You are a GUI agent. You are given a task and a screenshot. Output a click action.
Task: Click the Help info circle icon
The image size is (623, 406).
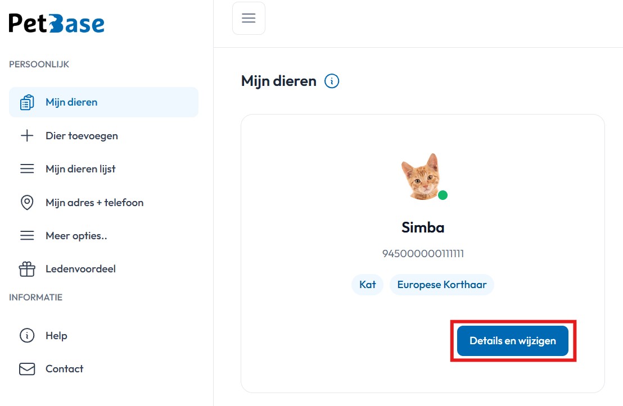[x=27, y=336]
